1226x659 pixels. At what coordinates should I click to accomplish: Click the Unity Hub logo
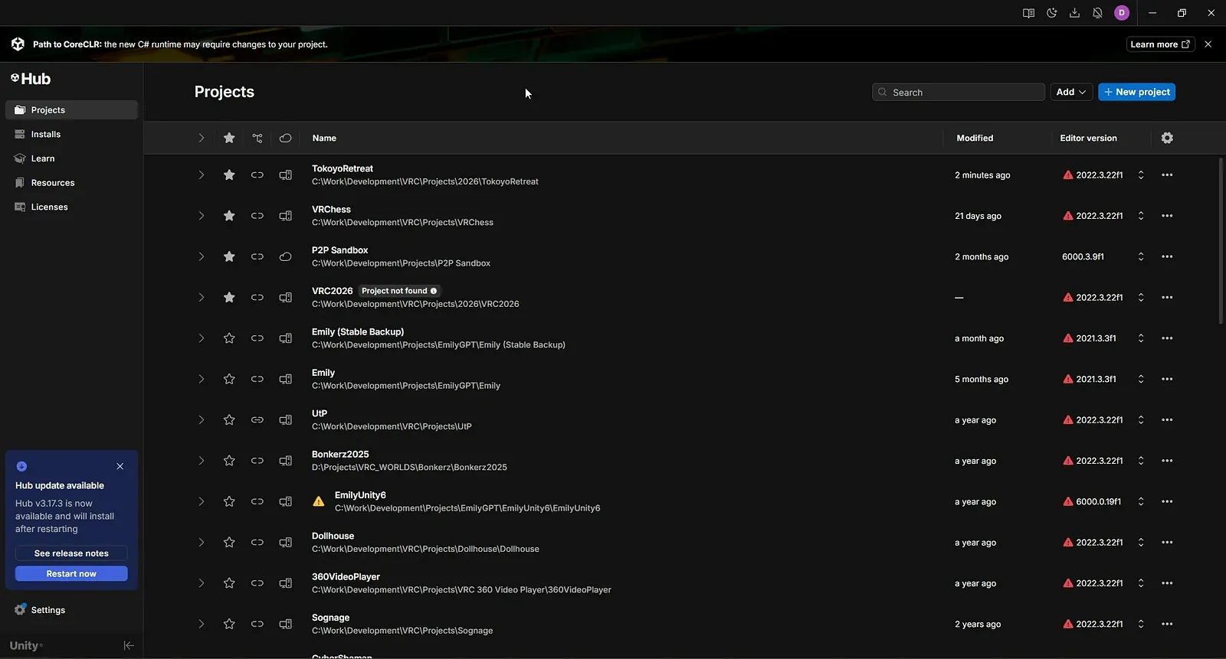point(31,79)
